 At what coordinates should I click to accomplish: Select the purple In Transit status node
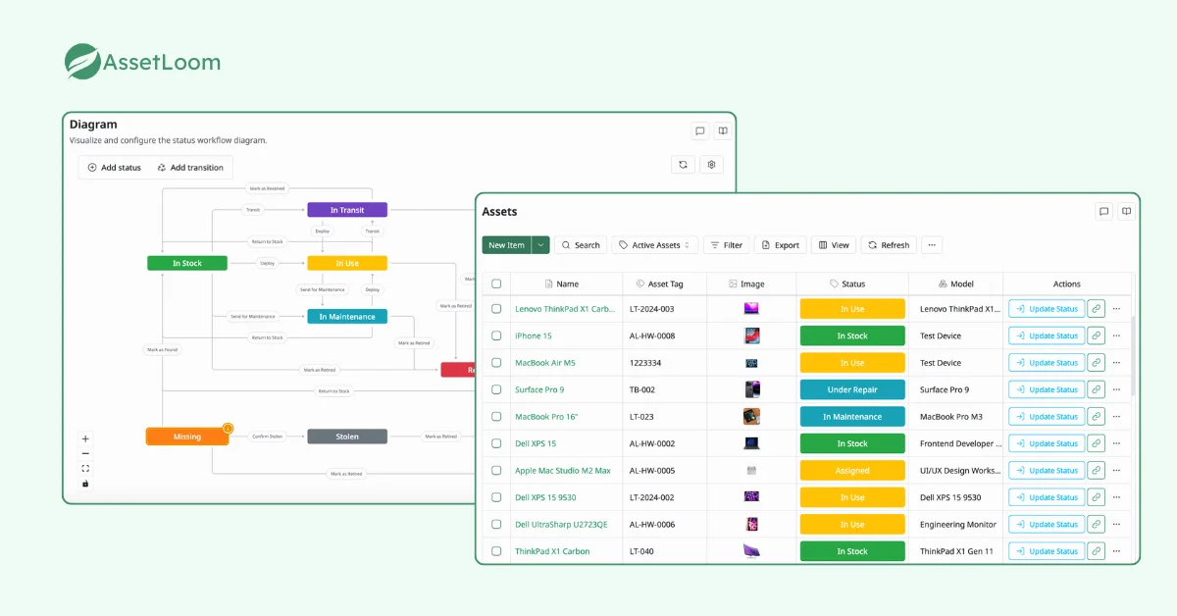click(347, 210)
